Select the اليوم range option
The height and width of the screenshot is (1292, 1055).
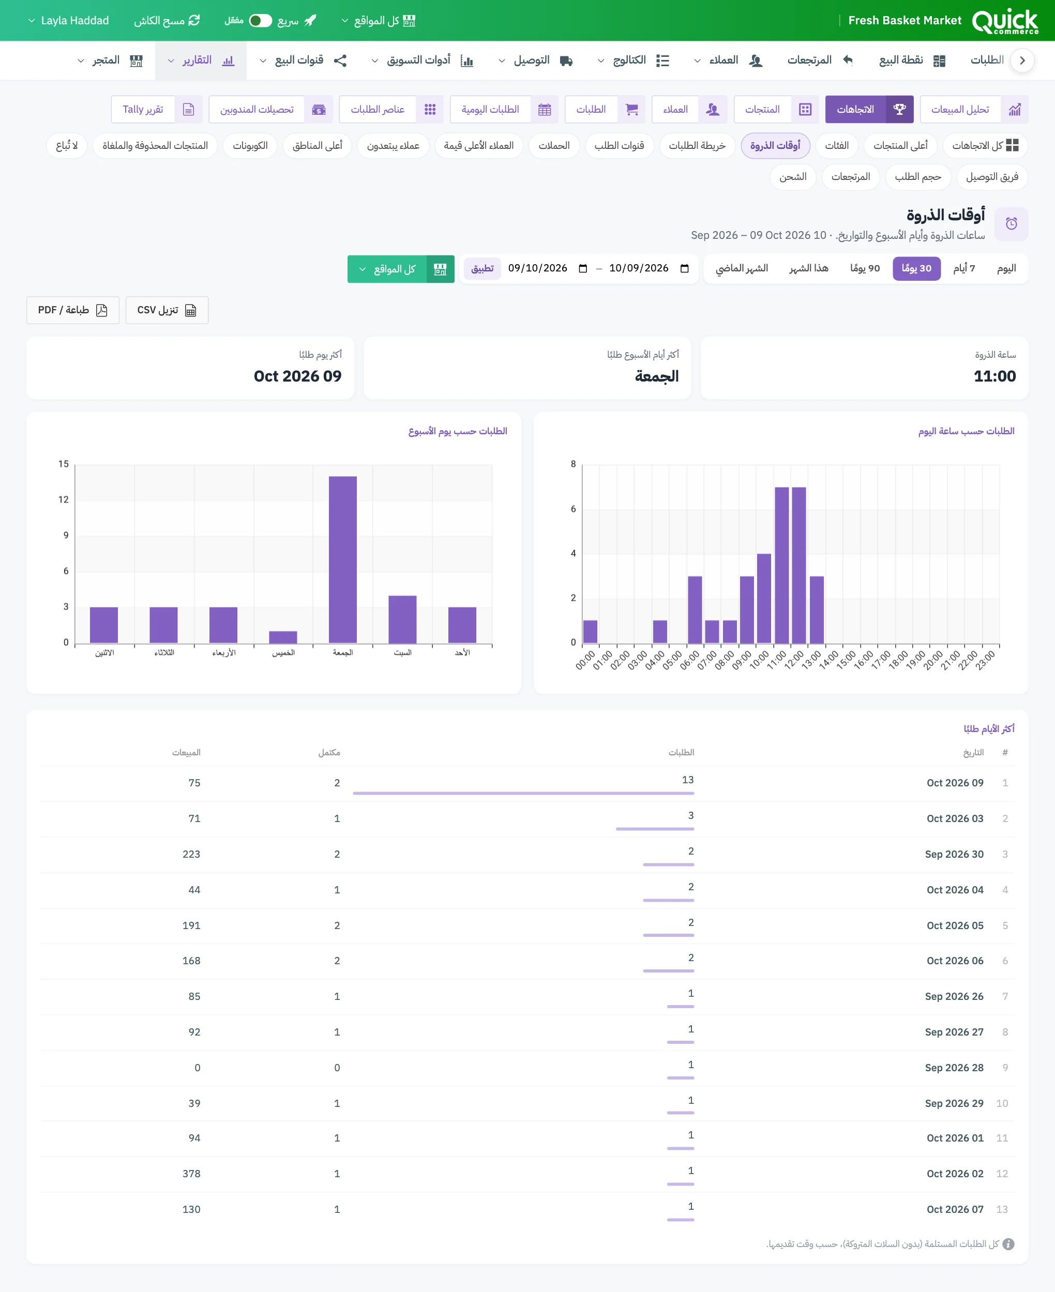(x=1006, y=268)
